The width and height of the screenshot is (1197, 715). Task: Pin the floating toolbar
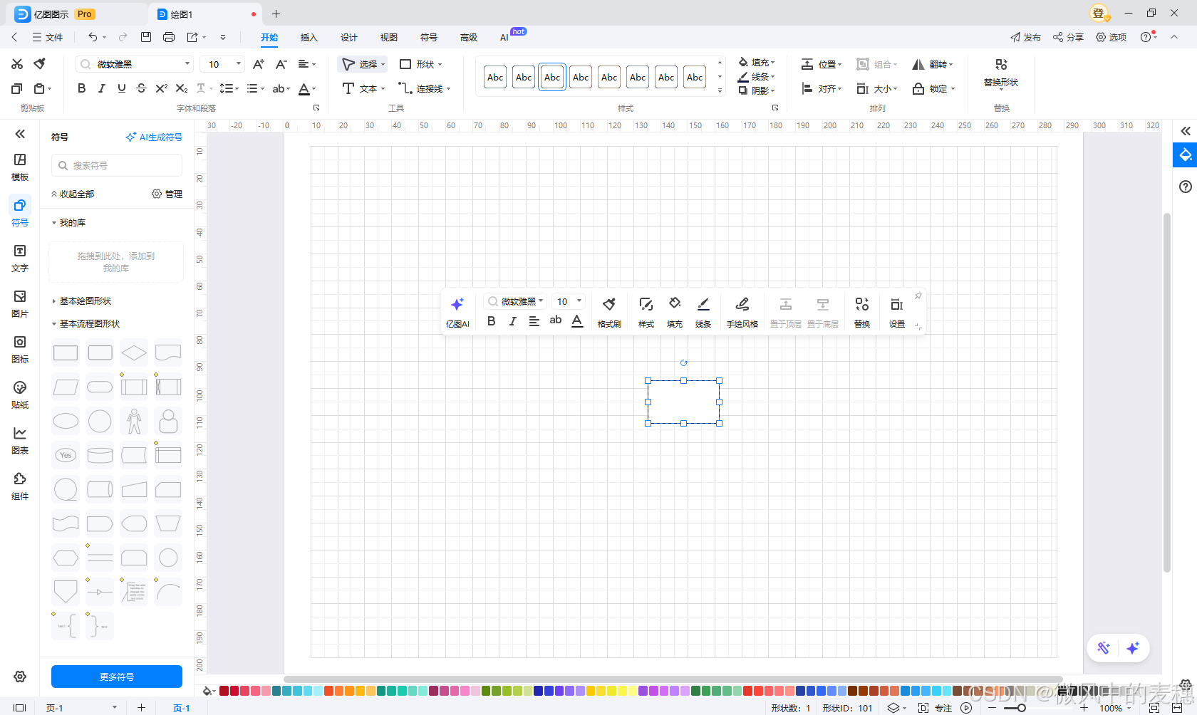pos(918,296)
